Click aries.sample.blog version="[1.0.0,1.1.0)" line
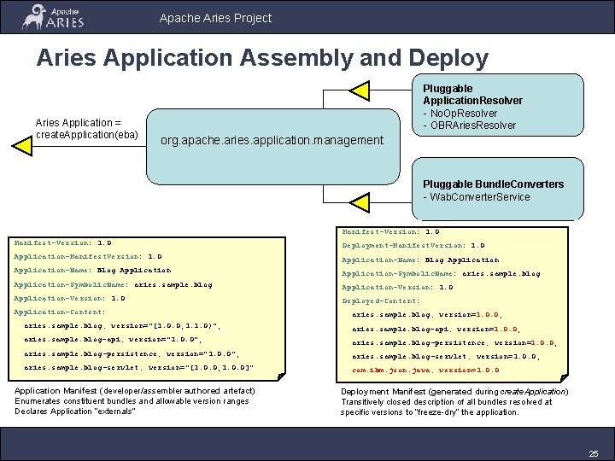Viewport: 615px width, 461px height. pos(122,326)
